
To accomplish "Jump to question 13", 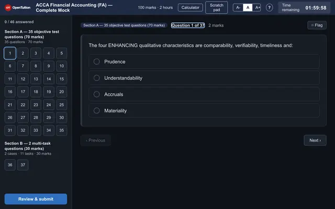I will pyautogui.click(x=36, y=79).
